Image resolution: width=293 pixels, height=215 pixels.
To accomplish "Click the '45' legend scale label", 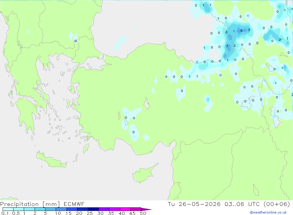I will click(x=132, y=213).
